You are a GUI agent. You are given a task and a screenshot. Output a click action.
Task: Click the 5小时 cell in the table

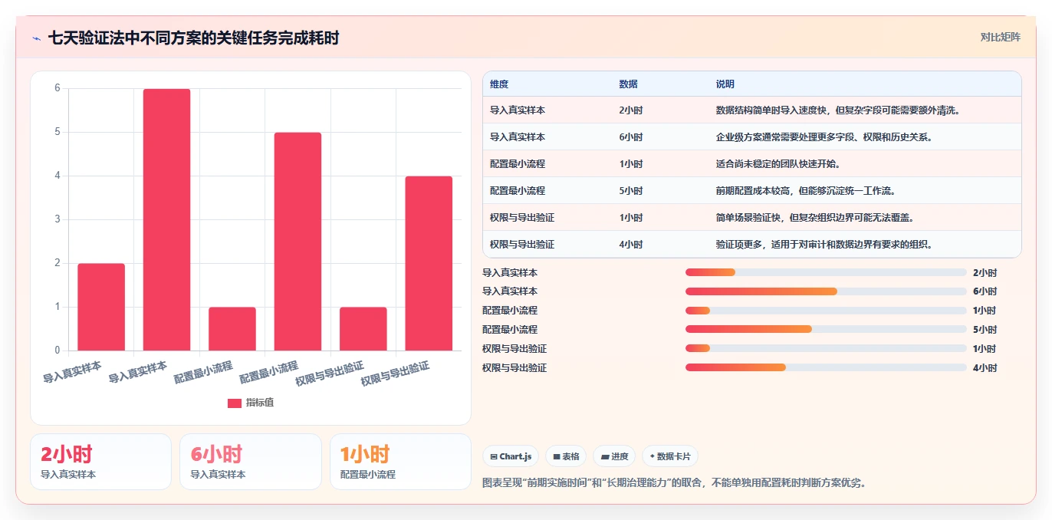pyautogui.click(x=630, y=191)
